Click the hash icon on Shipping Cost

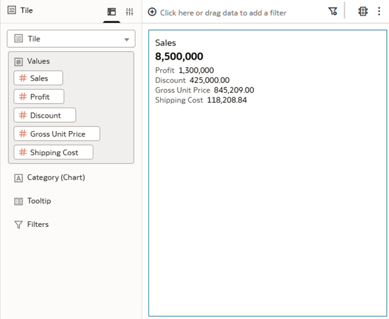coord(23,152)
